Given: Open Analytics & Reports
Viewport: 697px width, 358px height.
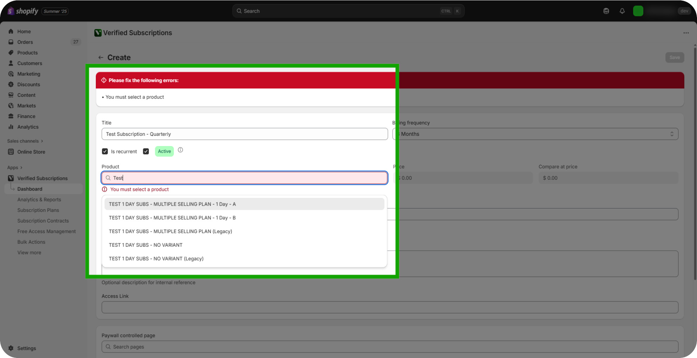Looking at the screenshot, I should click(39, 199).
